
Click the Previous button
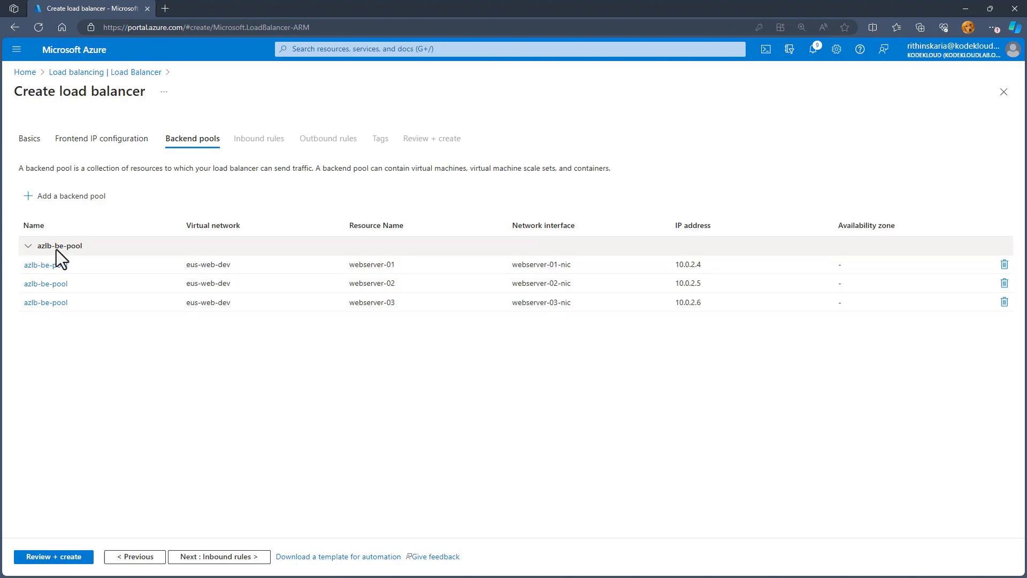[x=135, y=557]
